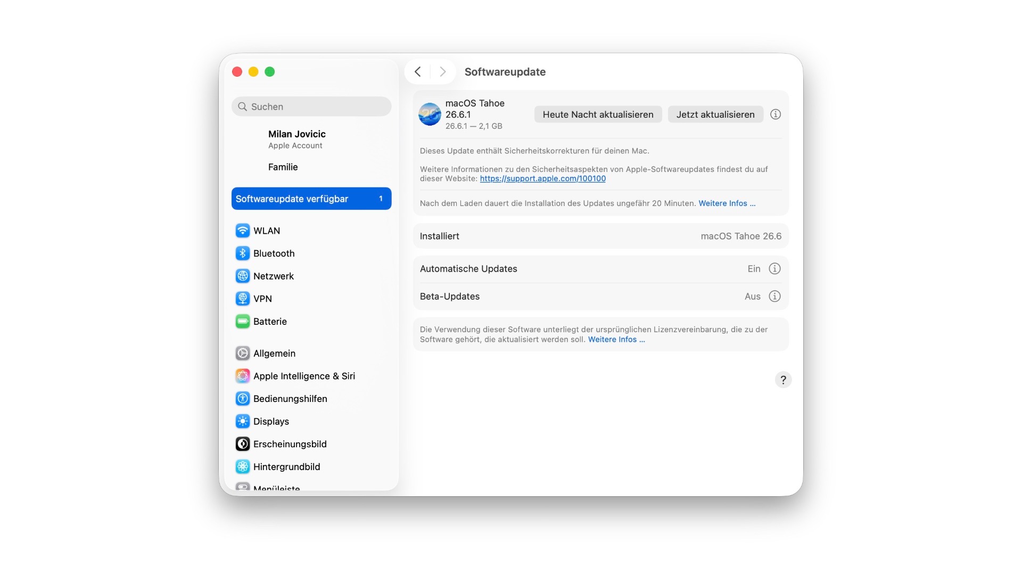1022x575 pixels.
Task: Click the Hintergrundbild flower icon
Action: pyautogui.click(x=243, y=467)
